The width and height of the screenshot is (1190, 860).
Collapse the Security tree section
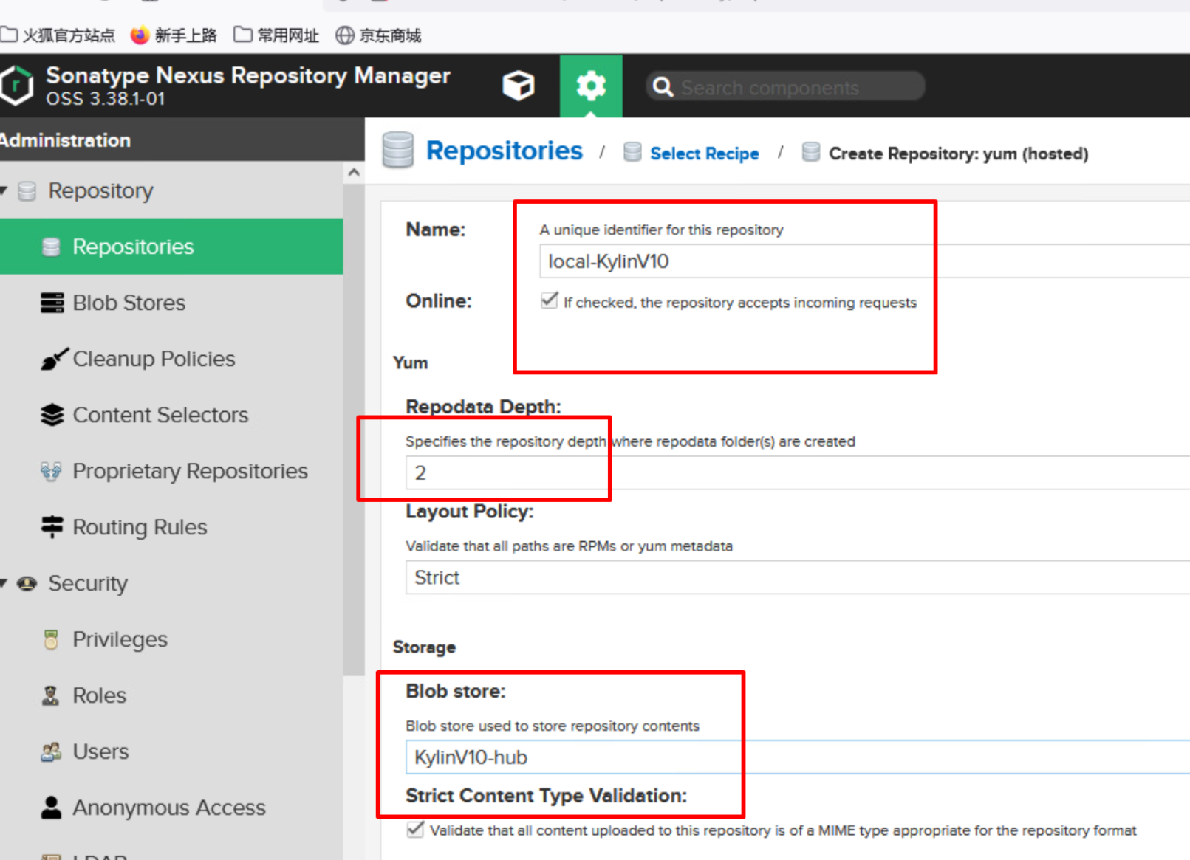click(x=4, y=584)
